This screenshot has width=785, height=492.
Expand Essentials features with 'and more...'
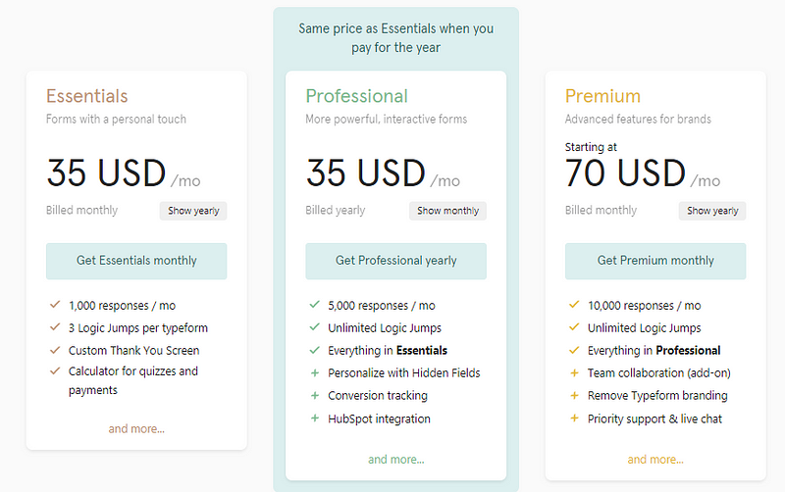[136, 428]
